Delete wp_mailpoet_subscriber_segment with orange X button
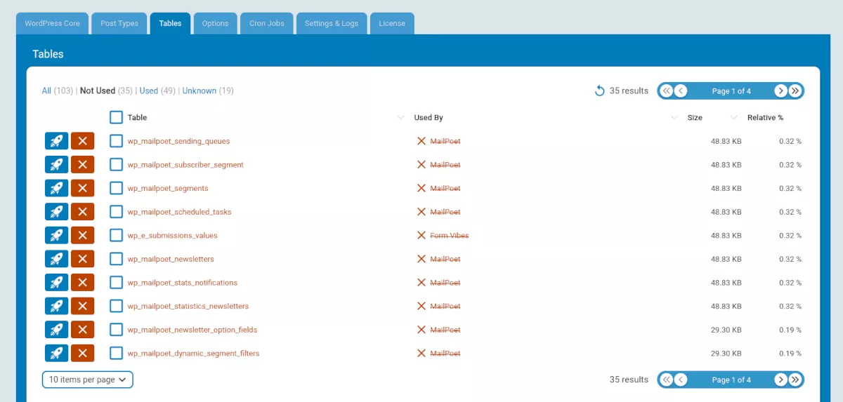Screen dimensions: 843x402 (82, 165)
